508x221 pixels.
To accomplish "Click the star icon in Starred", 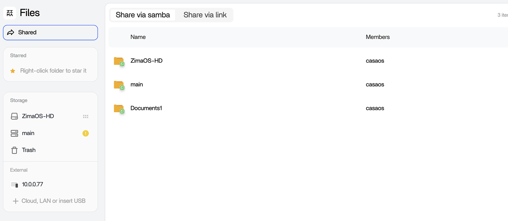I will tap(13, 71).
